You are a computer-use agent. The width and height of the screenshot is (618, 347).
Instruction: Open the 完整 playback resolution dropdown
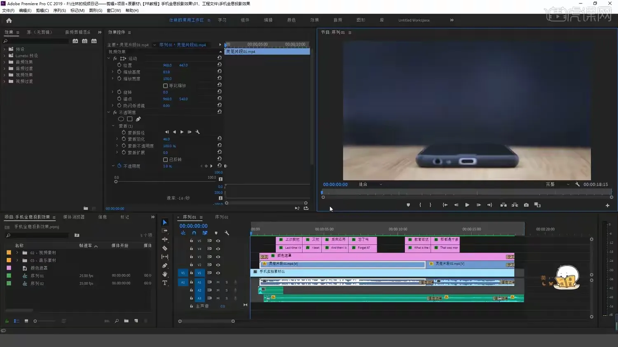coord(557,184)
